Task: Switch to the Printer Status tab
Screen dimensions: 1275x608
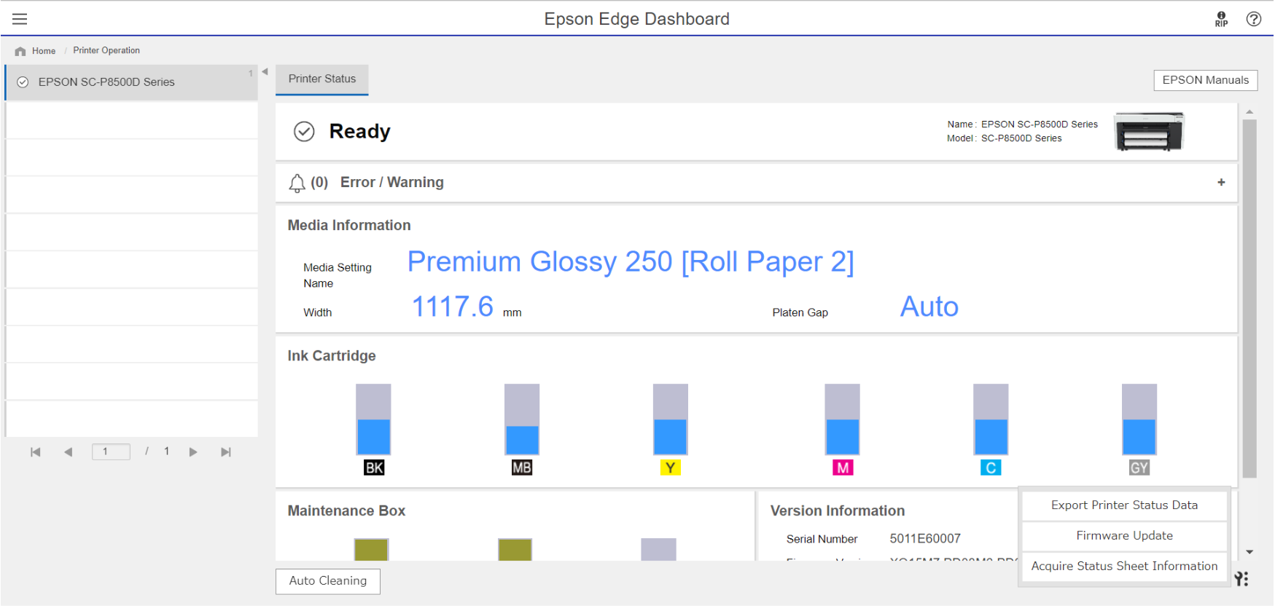Action: (321, 79)
